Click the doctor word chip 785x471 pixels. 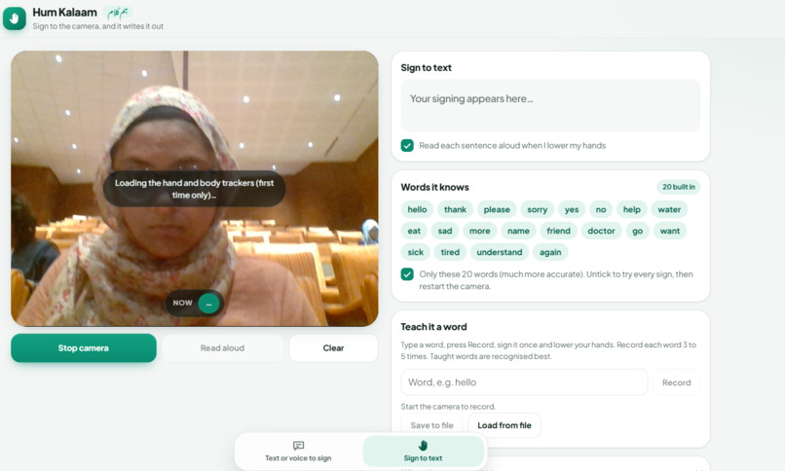tap(601, 231)
